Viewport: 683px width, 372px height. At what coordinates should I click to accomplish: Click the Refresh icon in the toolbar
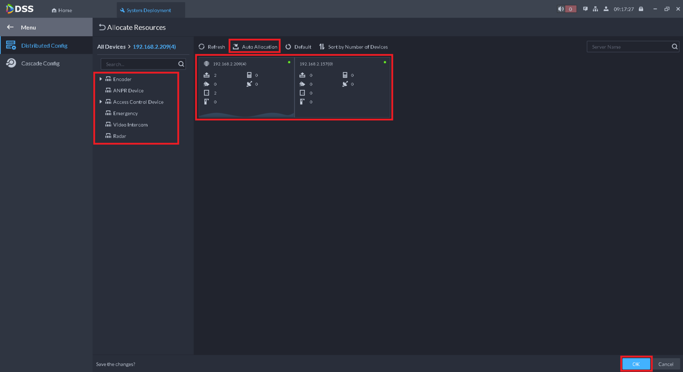click(x=201, y=47)
